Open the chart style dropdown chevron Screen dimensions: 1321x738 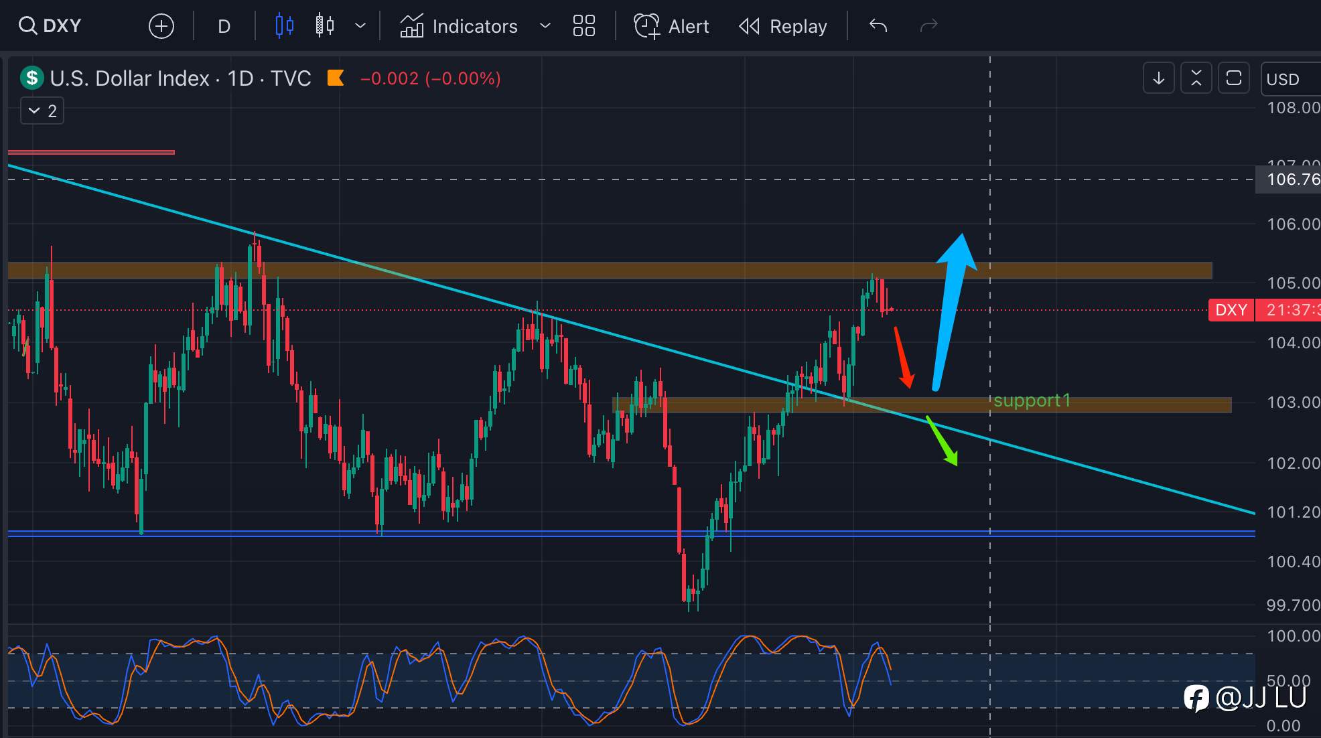click(360, 26)
